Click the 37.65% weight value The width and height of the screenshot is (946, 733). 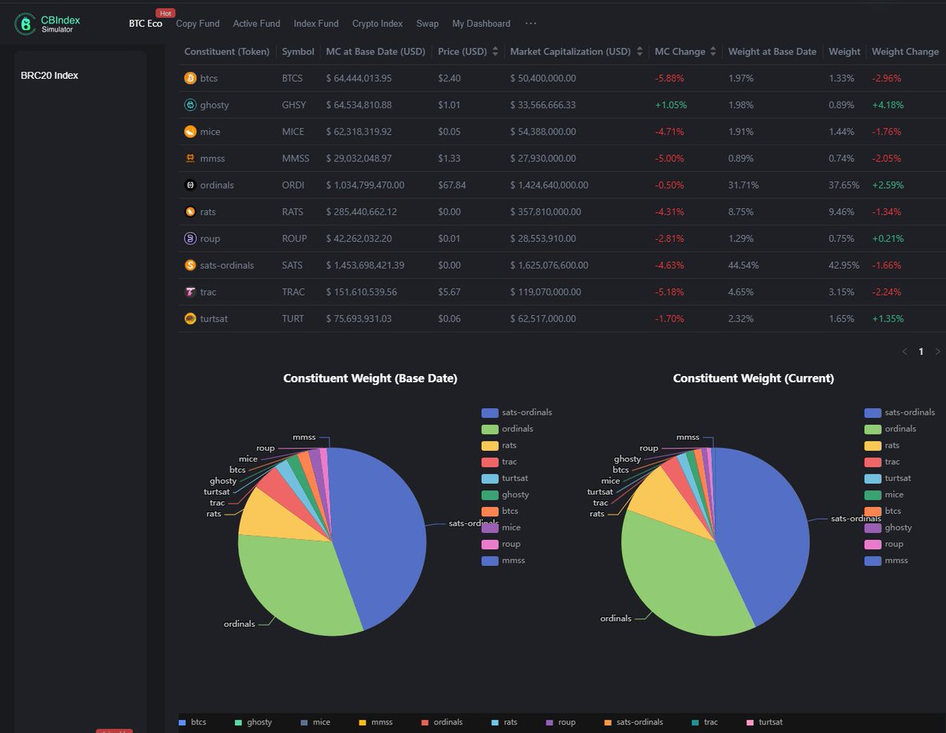pos(843,185)
